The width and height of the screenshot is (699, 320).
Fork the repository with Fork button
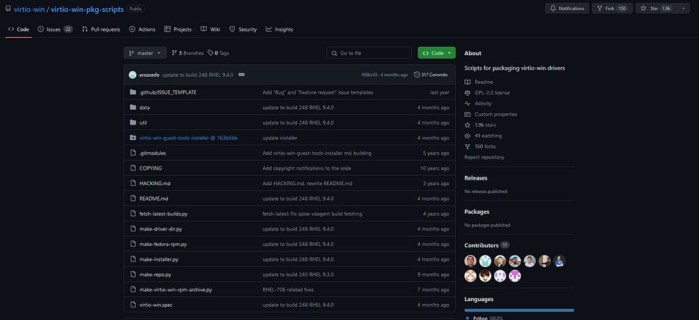[x=612, y=8]
